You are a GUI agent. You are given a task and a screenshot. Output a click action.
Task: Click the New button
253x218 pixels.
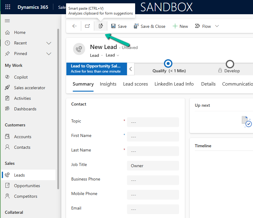pos(180,26)
